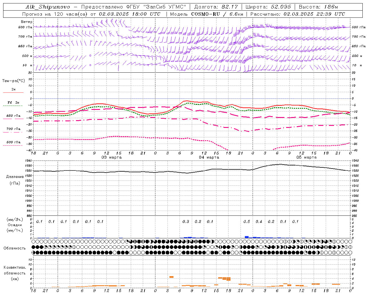Click the Тем-ра(°C) axis title
Image resolution: width=367 pixels, height=293 pixels.
pos(13,81)
